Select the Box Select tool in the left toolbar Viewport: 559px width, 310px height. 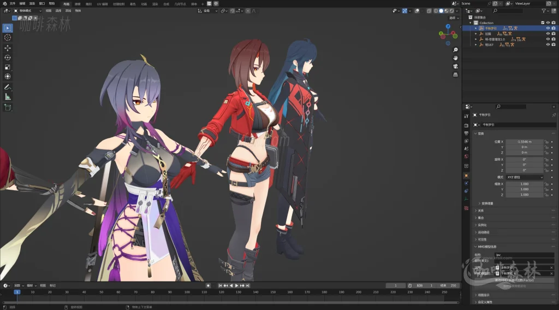coord(8,28)
